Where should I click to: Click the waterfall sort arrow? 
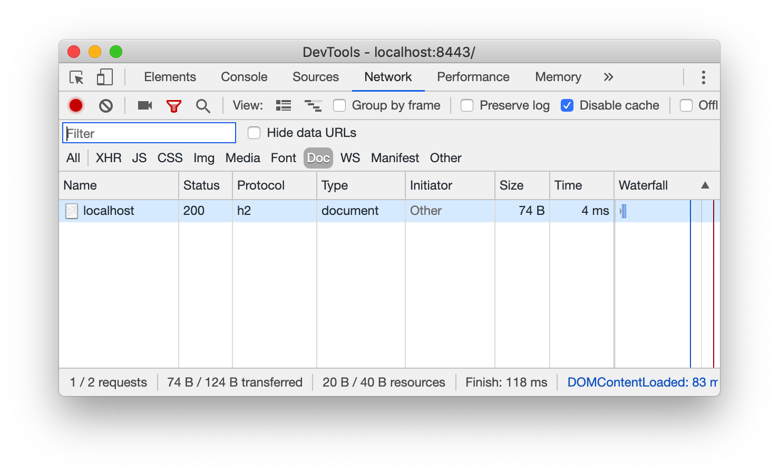coord(705,185)
